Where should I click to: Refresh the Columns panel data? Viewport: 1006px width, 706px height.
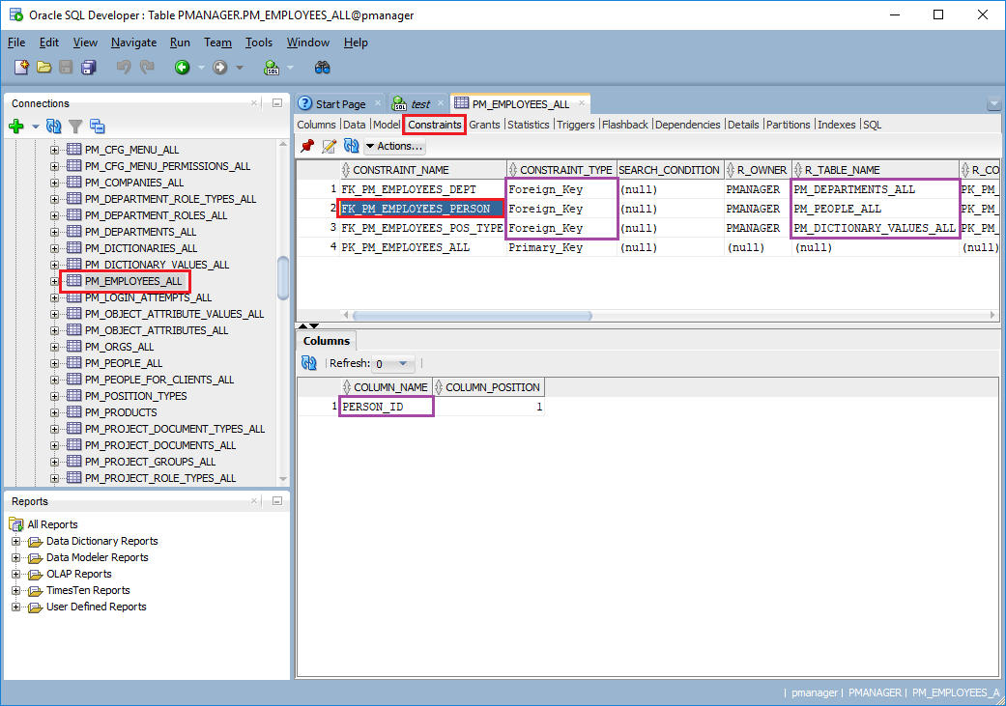tap(309, 363)
